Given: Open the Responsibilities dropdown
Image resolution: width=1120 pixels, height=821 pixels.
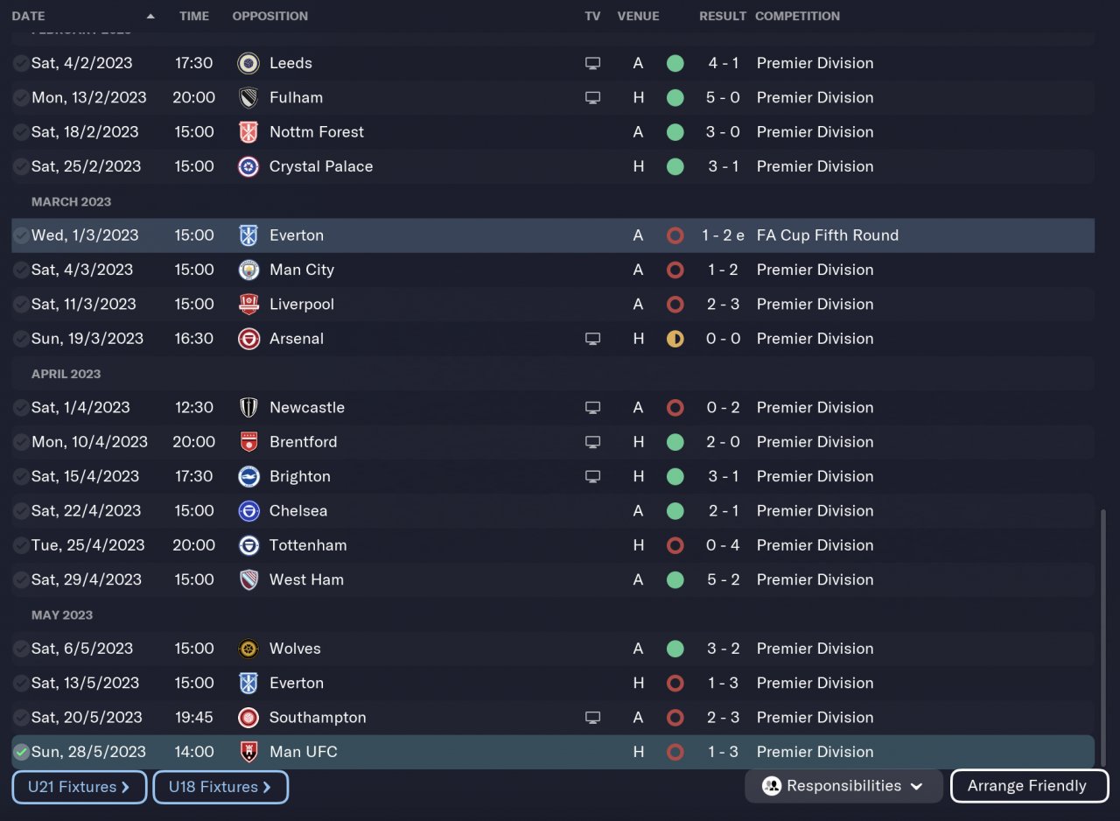Looking at the screenshot, I should click(843, 786).
